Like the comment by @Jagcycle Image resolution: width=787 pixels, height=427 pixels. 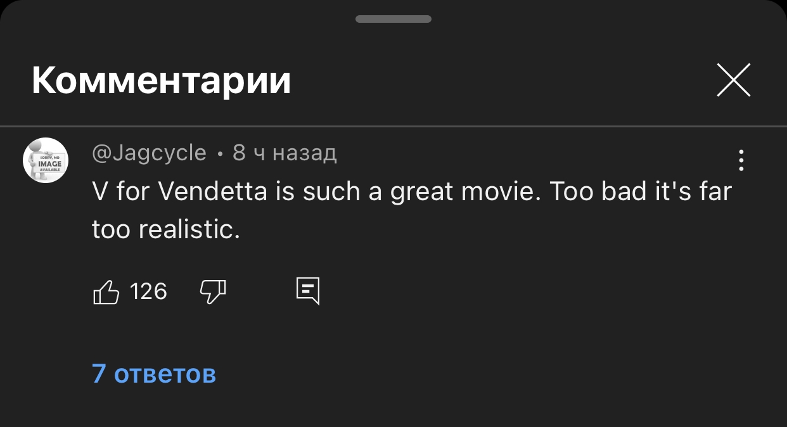pos(106,291)
